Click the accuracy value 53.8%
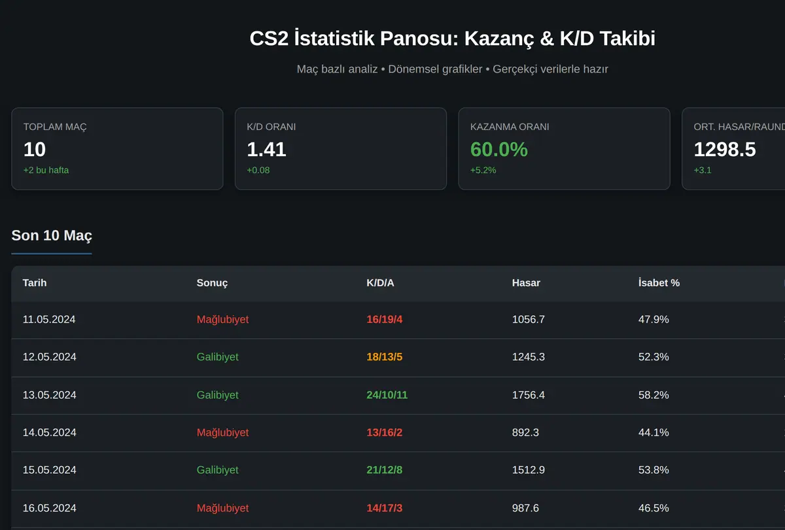 (x=654, y=470)
